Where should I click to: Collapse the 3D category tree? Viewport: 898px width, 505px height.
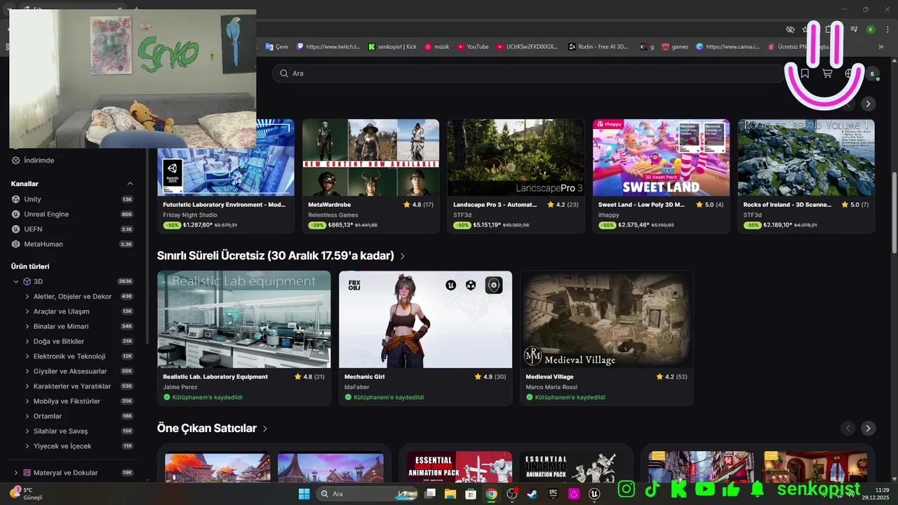click(x=16, y=281)
